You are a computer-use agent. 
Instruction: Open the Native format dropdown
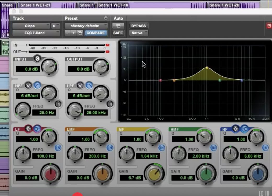click(139, 33)
